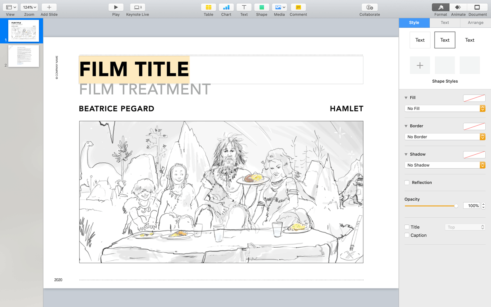The image size is (491, 307).
Task: Insert a Table using the toolbar icon
Action: click(x=209, y=7)
